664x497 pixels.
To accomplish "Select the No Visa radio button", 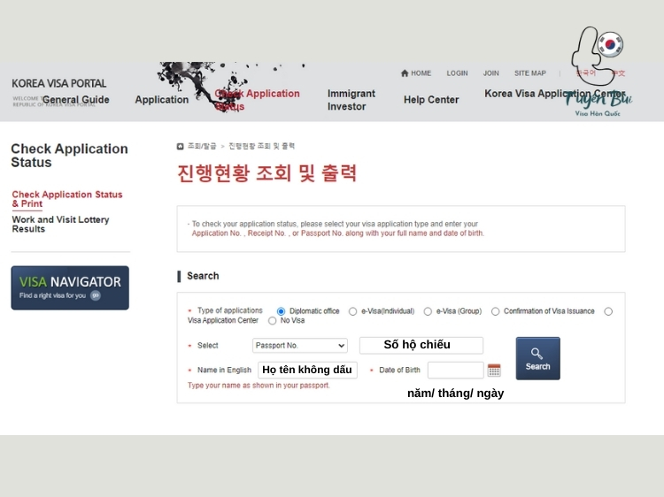I will tap(273, 321).
